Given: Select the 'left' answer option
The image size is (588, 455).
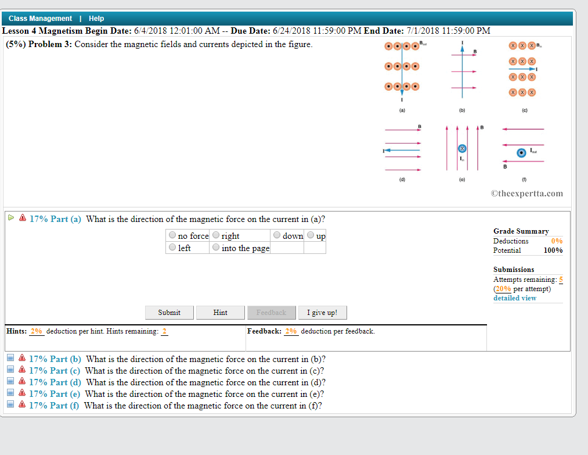Looking at the screenshot, I should click(172, 247).
